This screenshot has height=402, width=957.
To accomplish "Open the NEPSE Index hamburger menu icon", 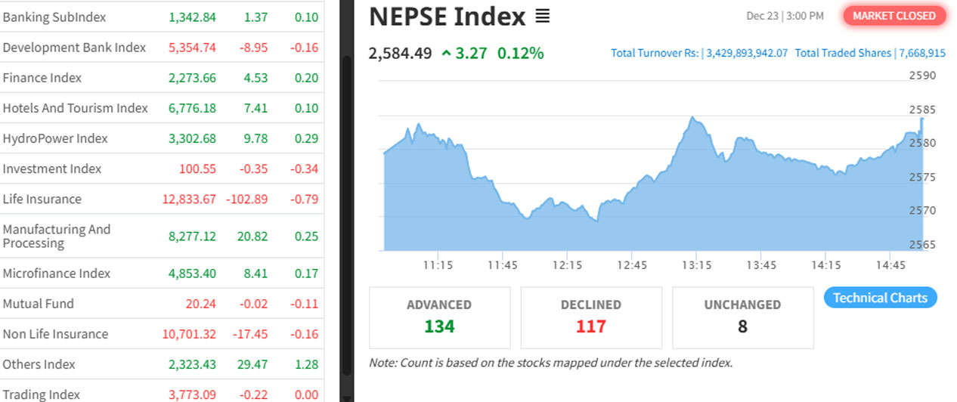I will click(x=542, y=16).
